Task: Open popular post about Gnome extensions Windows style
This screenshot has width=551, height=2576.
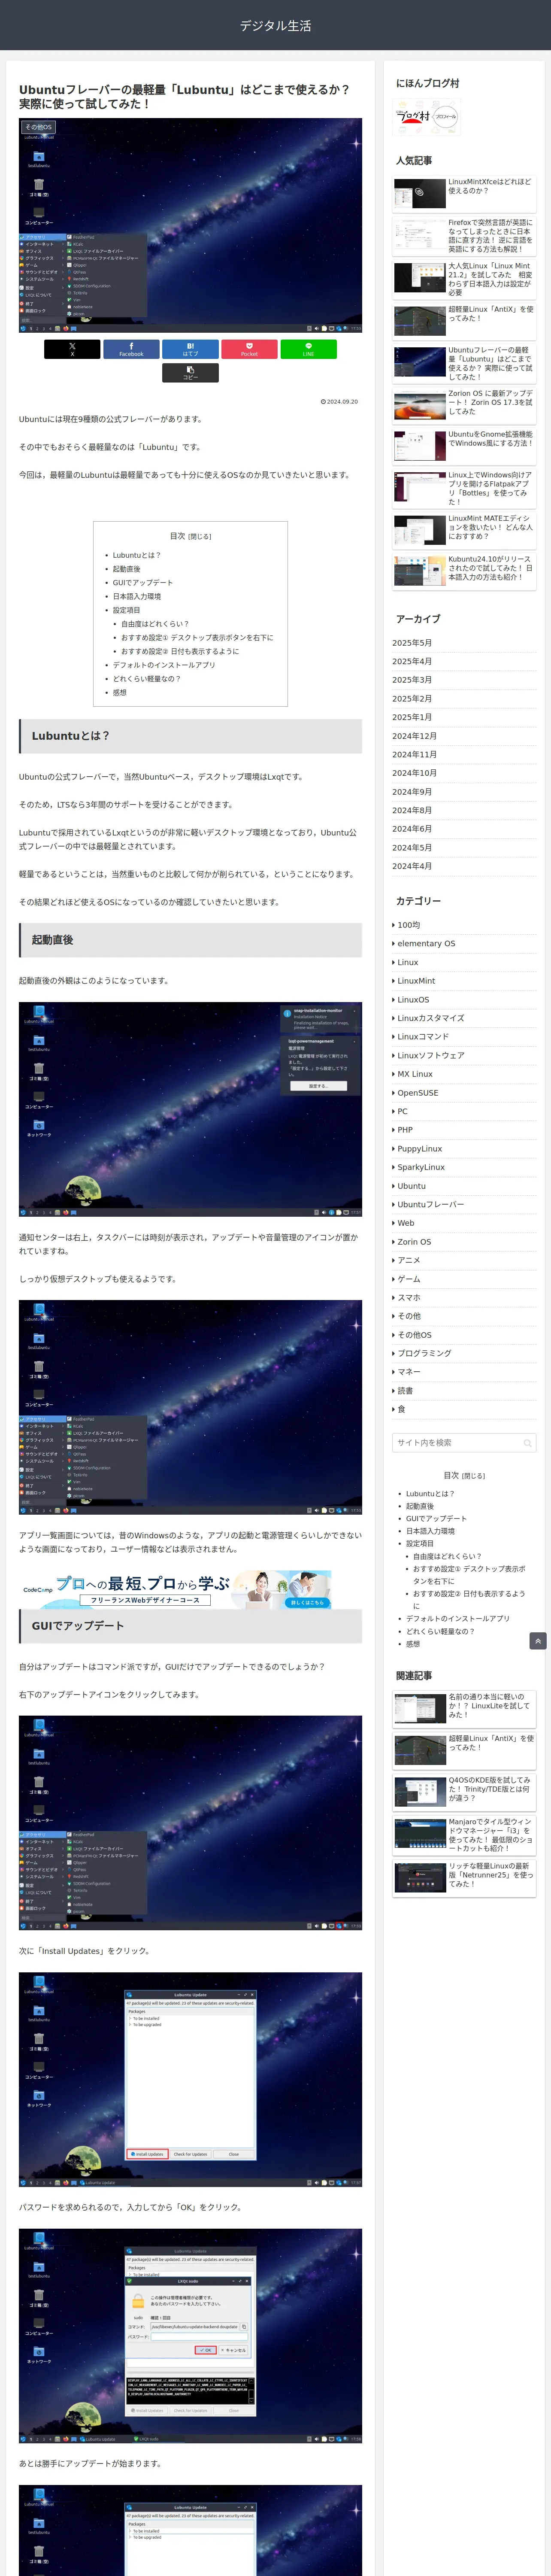Action: pyautogui.click(x=464, y=446)
